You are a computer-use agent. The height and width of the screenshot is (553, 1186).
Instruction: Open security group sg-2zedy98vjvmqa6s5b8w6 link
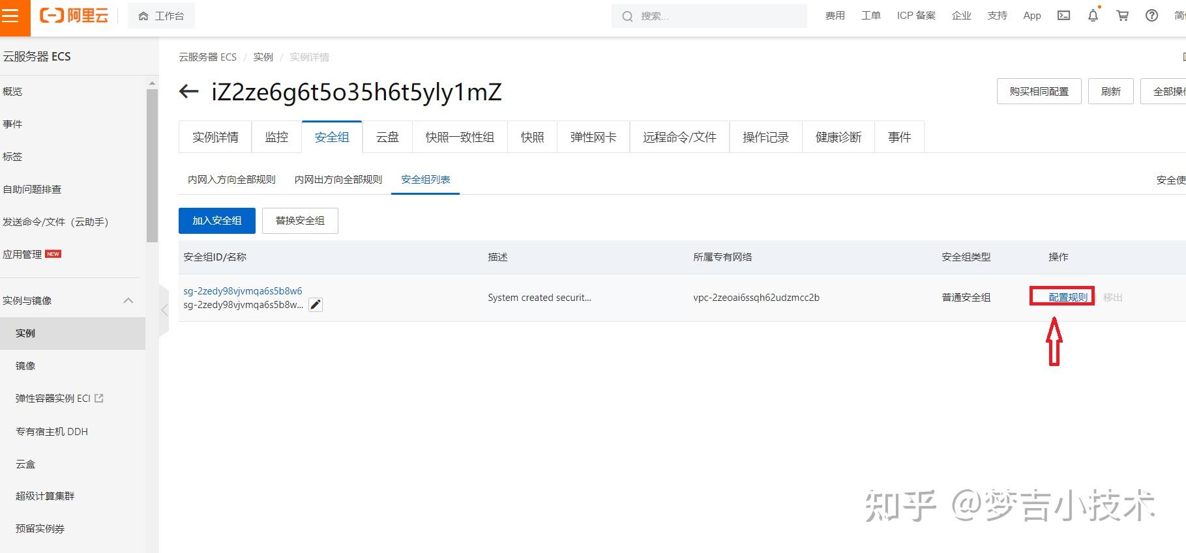(x=243, y=291)
